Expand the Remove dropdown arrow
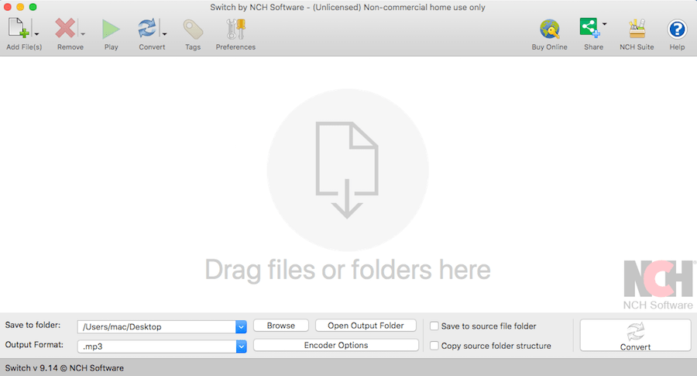Screen dimensions: 697x376 pyautogui.click(x=83, y=34)
